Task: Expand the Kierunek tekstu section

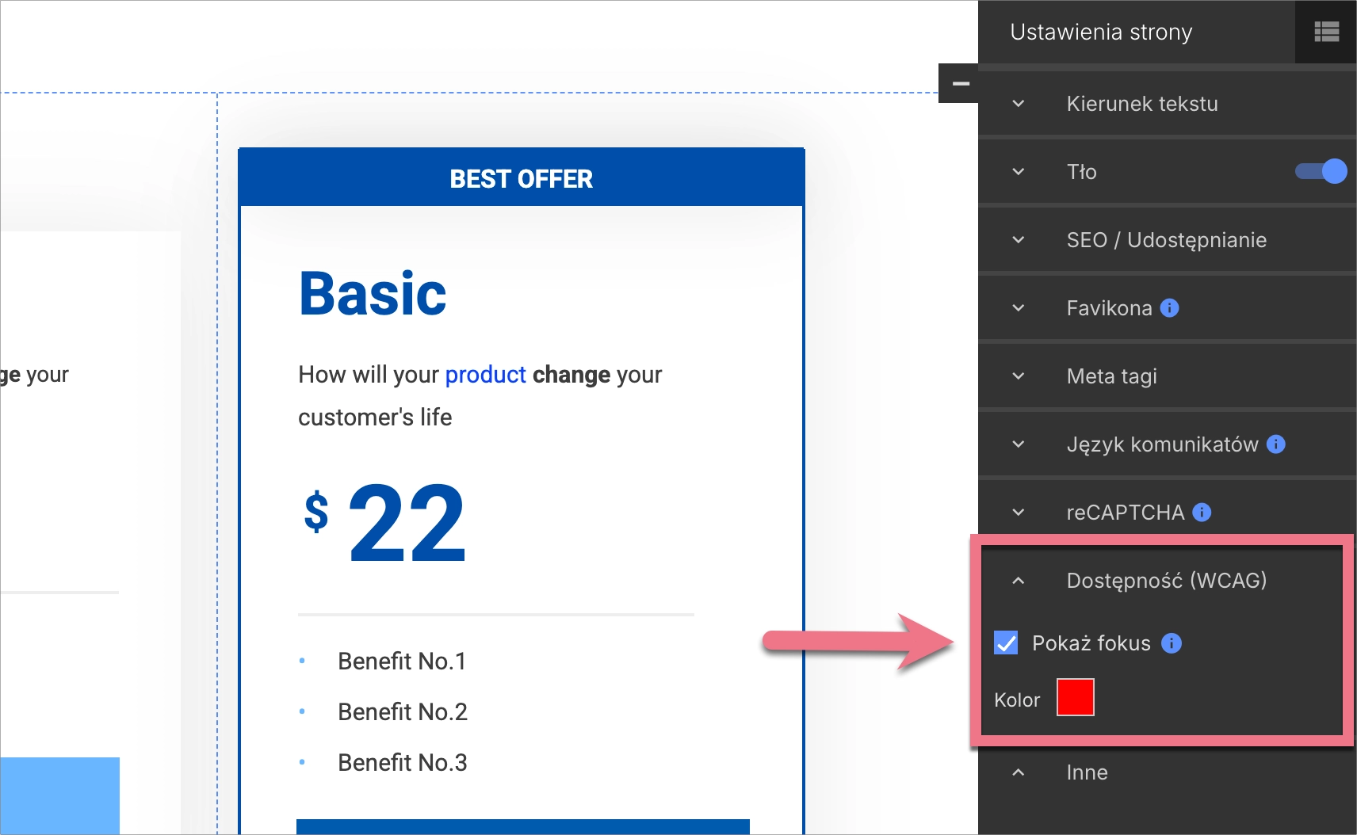Action: tap(1019, 104)
